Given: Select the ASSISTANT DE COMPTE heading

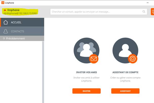Looking at the screenshot, I should [125, 72].
